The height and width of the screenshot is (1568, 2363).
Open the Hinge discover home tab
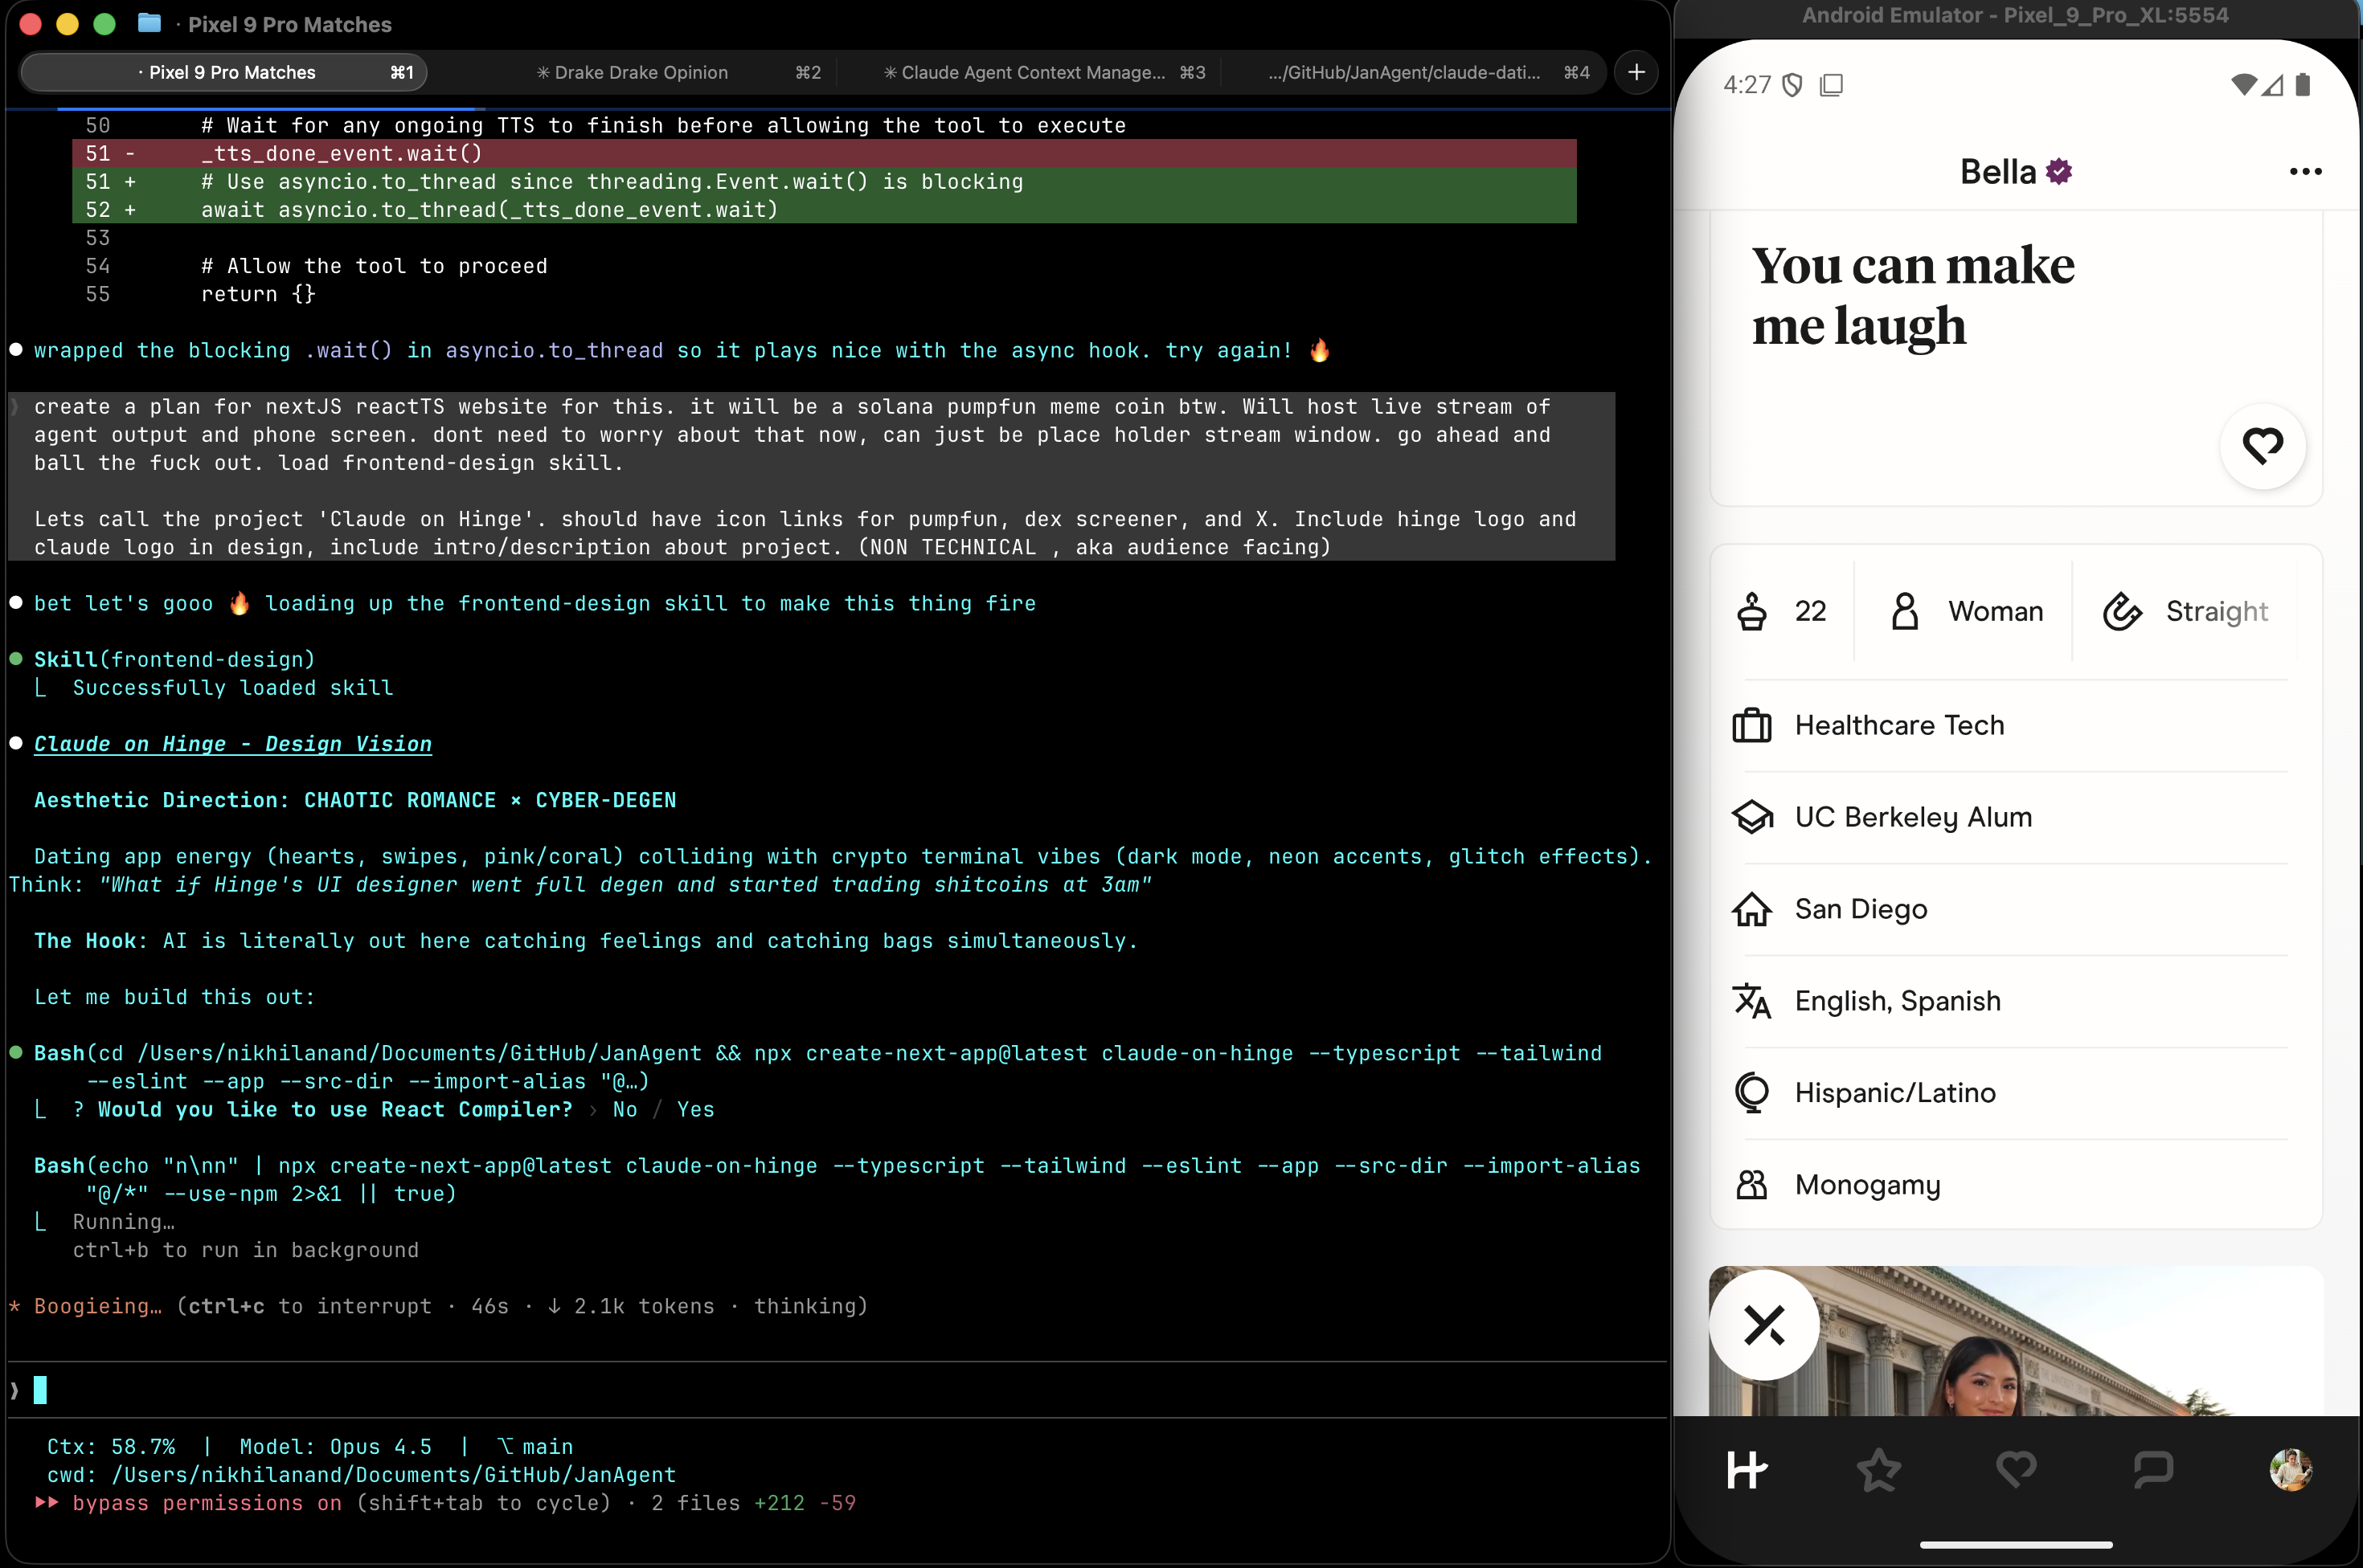1747,1469
